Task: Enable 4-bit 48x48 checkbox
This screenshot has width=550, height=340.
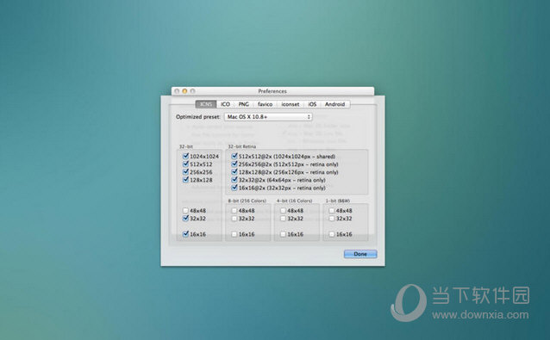Action: [283, 210]
